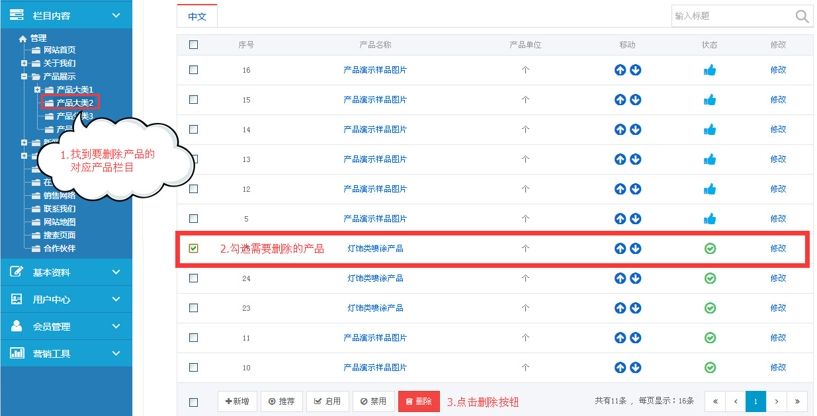This screenshot has height=416, width=817.
Task: Click green check status icon in row 24
Action: pyautogui.click(x=710, y=278)
